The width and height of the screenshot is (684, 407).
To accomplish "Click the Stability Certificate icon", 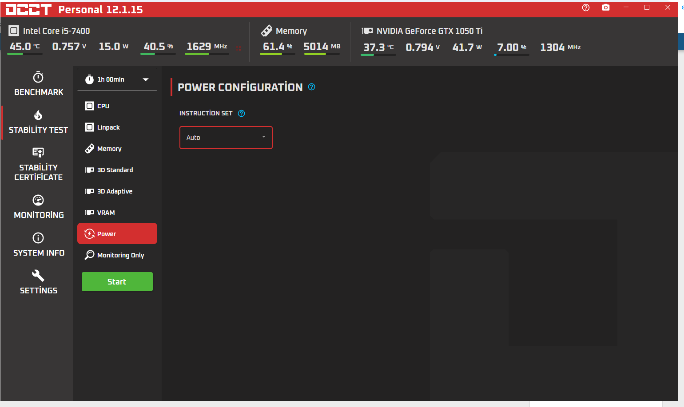I will click(39, 152).
